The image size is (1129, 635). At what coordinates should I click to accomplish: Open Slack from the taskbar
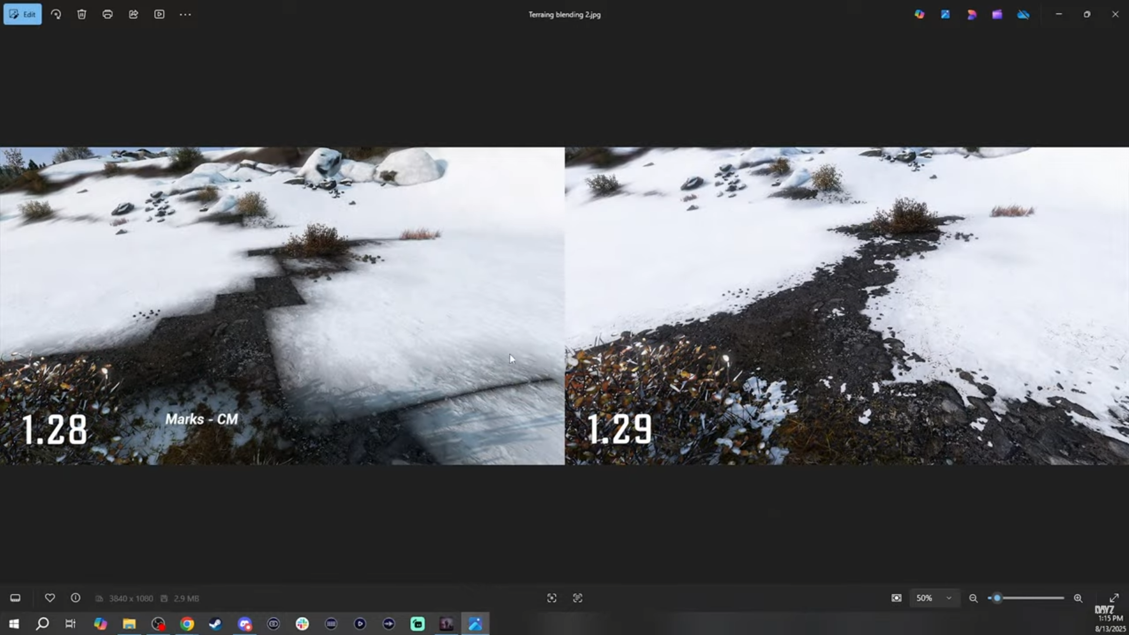[x=302, y=624]
